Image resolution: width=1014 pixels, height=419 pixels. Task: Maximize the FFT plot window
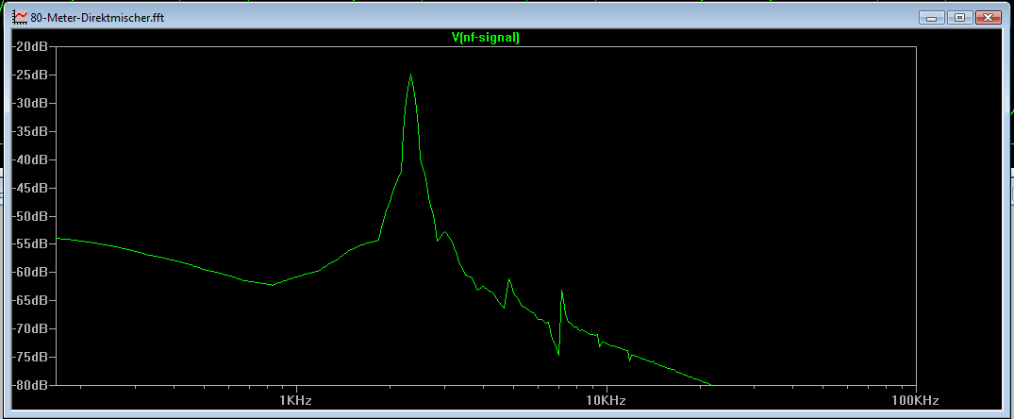tap(959, 17)
